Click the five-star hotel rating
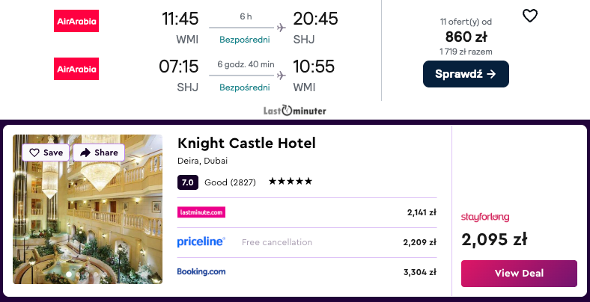Viewport: 590px width, 302px height. pyautogui.click(x=291, y=182)
